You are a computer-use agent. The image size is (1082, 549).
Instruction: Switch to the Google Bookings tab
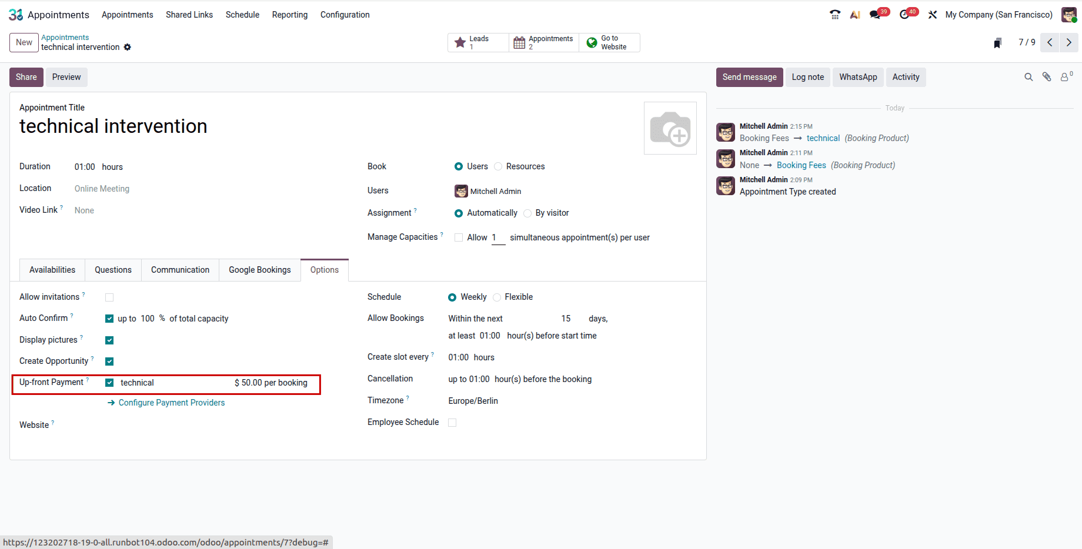260,270
